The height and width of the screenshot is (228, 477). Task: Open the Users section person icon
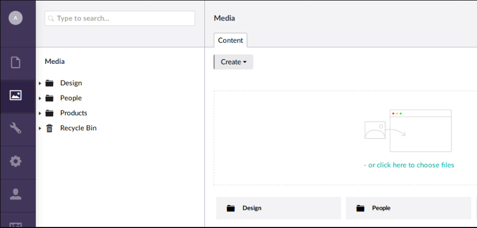coord(16,194)
